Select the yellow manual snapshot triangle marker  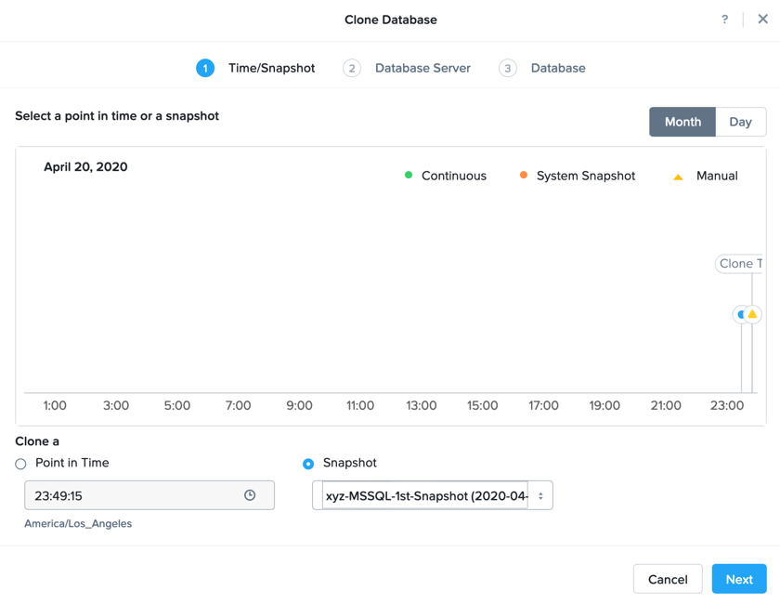click(x=752, y=314)
